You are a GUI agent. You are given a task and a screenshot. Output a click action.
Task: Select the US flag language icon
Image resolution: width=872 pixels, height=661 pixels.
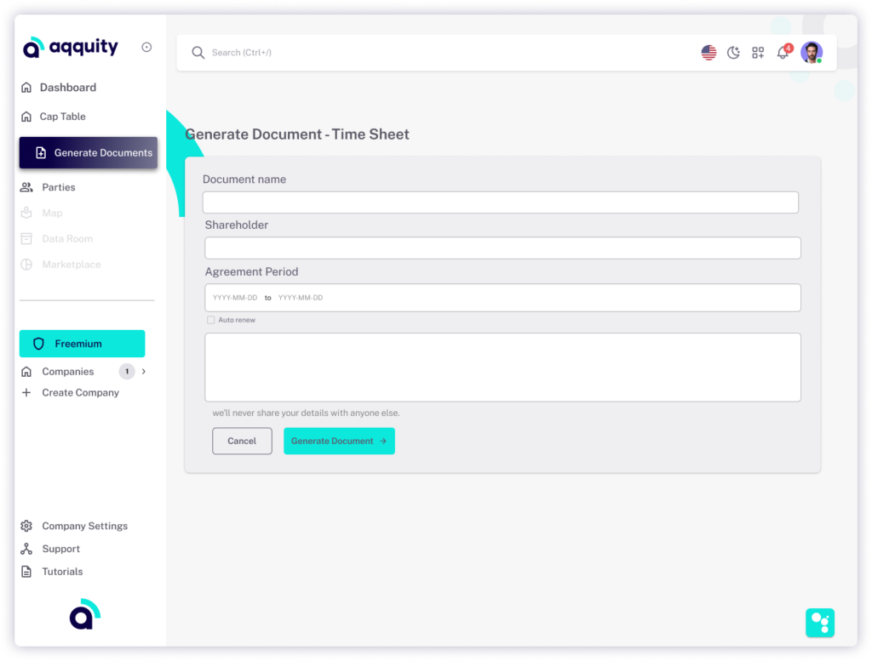(708, 53)
